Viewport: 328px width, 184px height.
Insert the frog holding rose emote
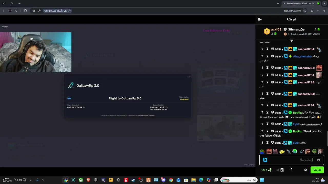click(x=262, y=152)
